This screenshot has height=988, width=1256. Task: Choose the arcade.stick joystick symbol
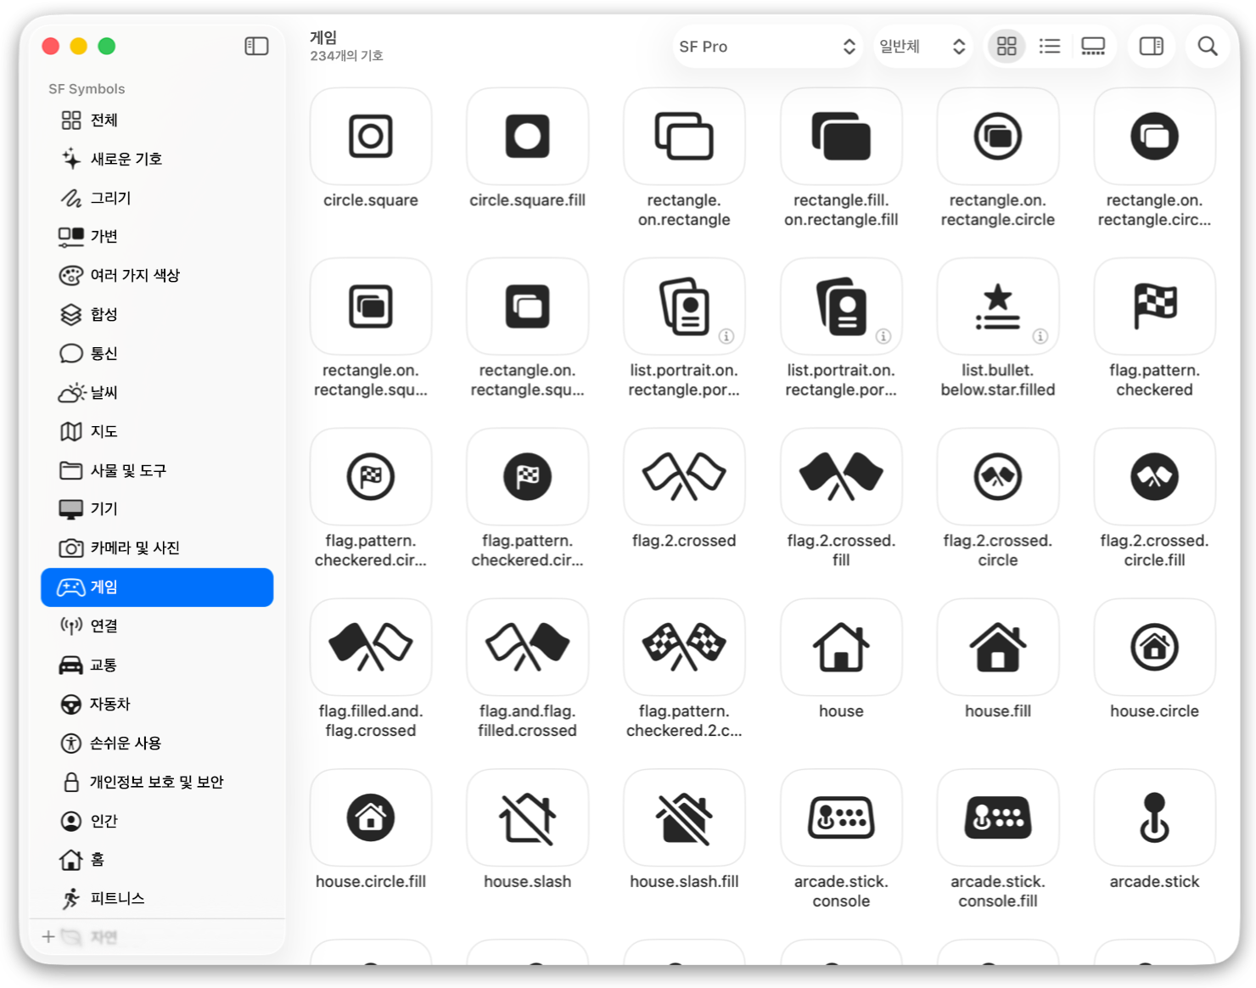coord(1155,818)
